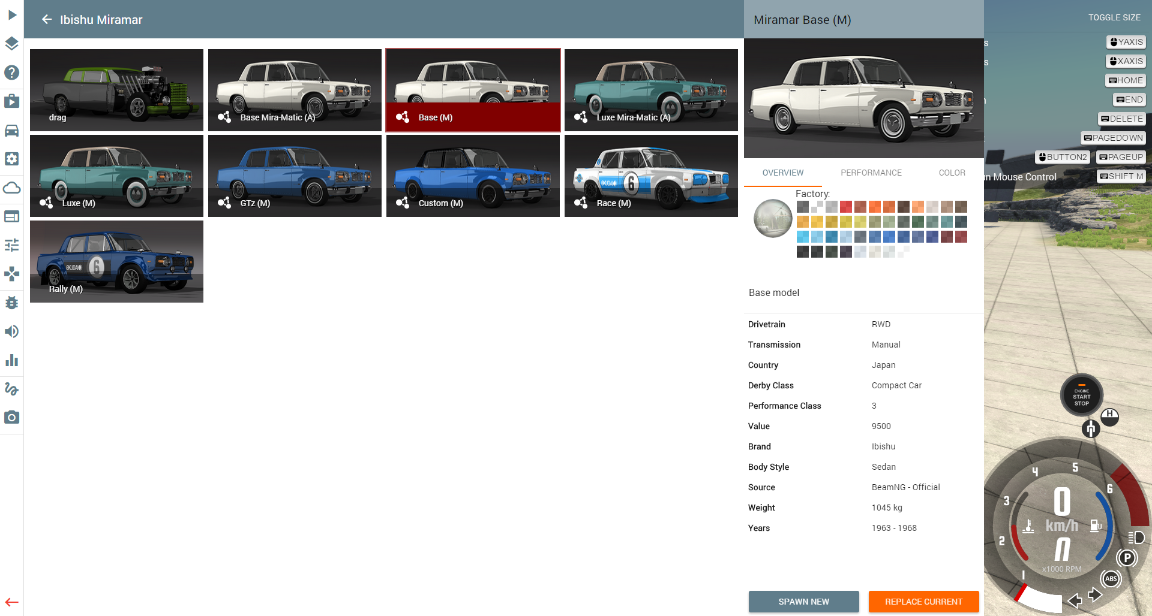Select the bright red factory color swatch
This screenshot has width=1152, height=616.
846,207
